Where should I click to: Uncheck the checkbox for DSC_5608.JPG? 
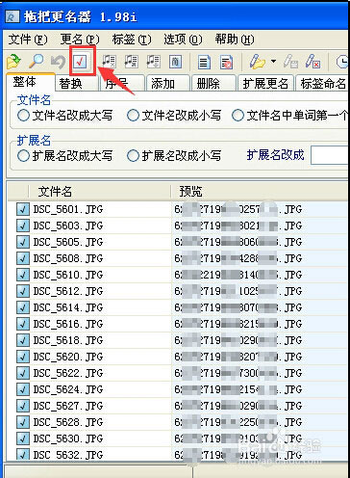click(23, 258)
